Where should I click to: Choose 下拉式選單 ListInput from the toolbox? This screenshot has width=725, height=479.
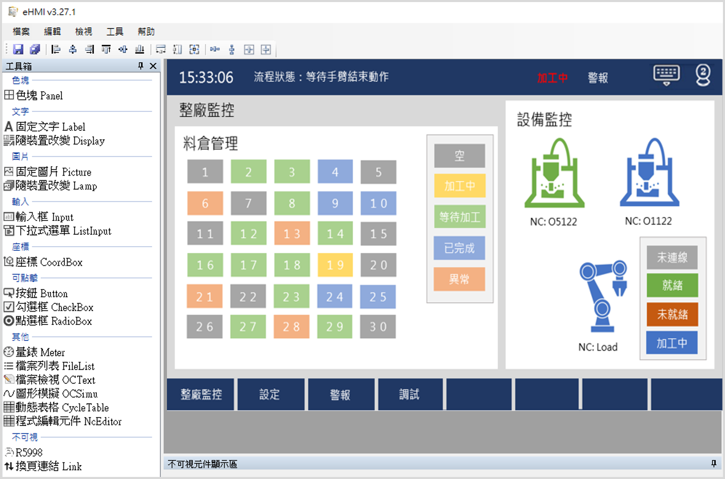pyautogui.click(x=58, y=231)
